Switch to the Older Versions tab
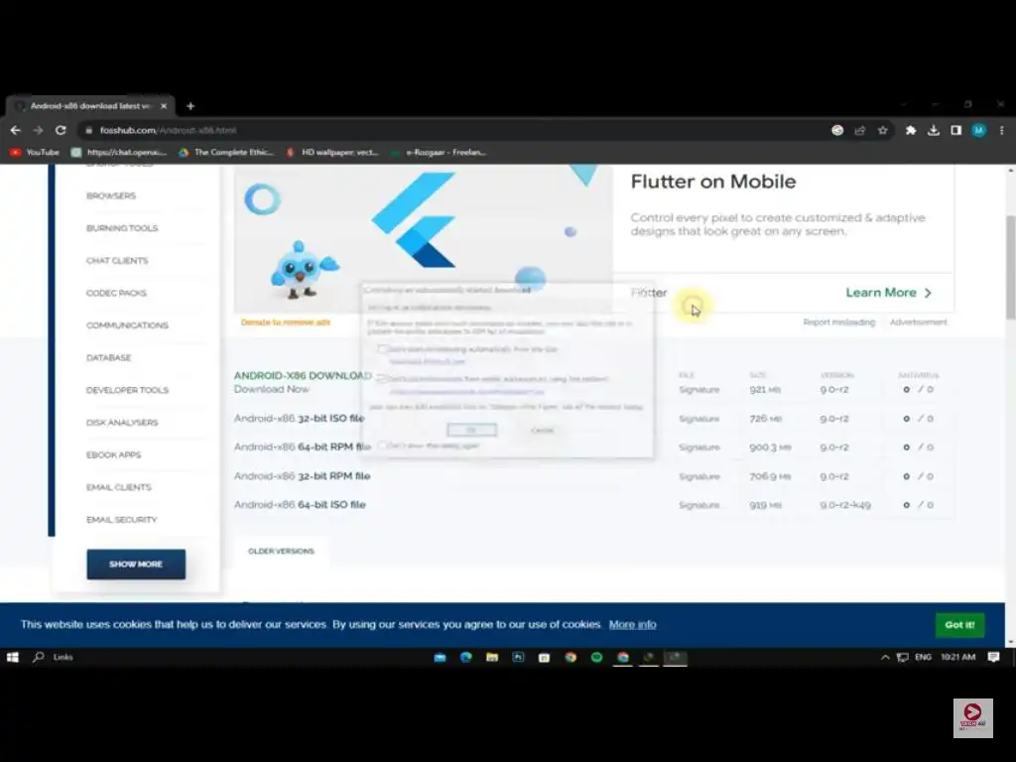Viewport: 1016px width, 762px height. 281,552
